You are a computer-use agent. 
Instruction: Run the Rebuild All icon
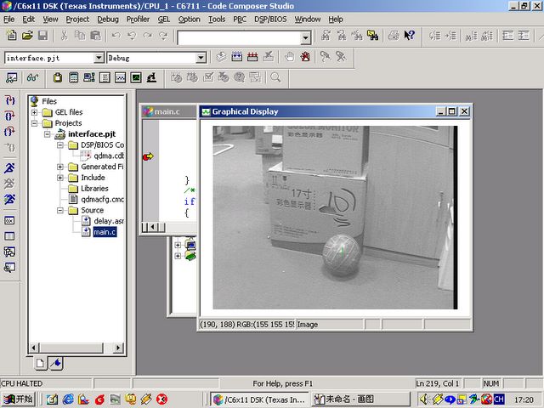(252, 57)
